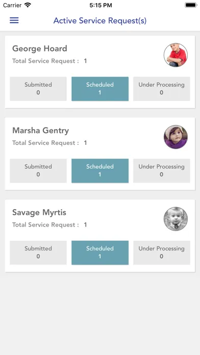Select Marsha Gentry's Submitted box

38,171
